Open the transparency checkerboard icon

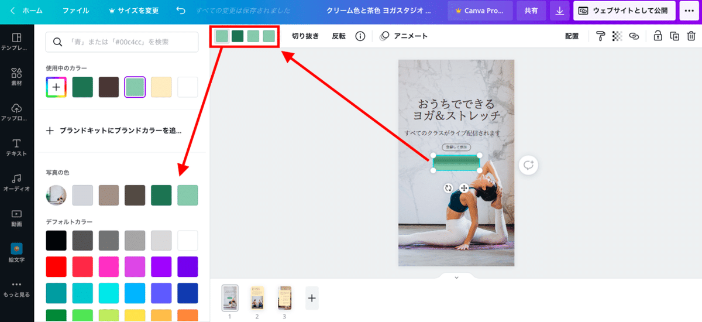coord(617,36)
